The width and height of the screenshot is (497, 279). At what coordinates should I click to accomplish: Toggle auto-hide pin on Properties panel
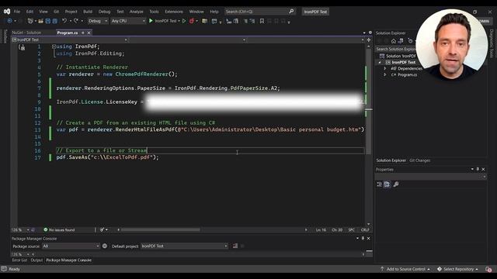point(478,169)
